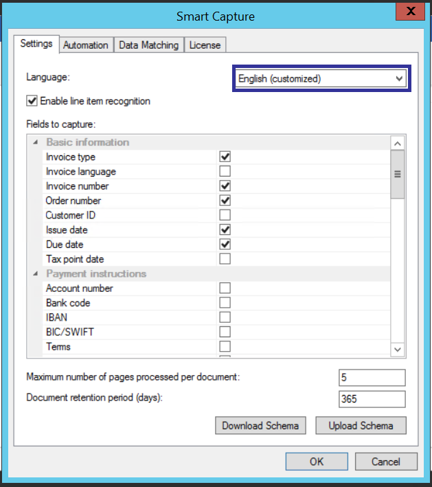
Task: Enable the Invoice language checkbox
Action: (225, 172)
